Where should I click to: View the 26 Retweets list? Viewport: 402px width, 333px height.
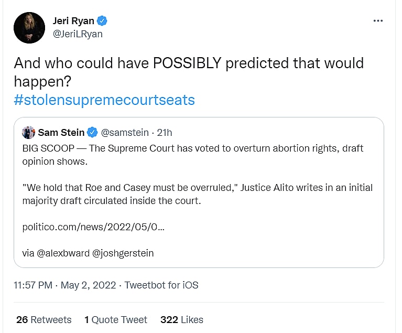(44, 319)
